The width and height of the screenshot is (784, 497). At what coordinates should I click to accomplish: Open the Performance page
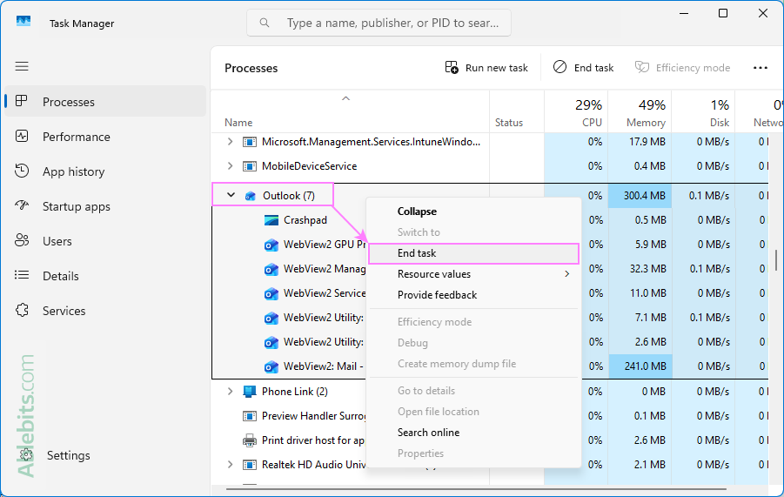coord(105,137)
